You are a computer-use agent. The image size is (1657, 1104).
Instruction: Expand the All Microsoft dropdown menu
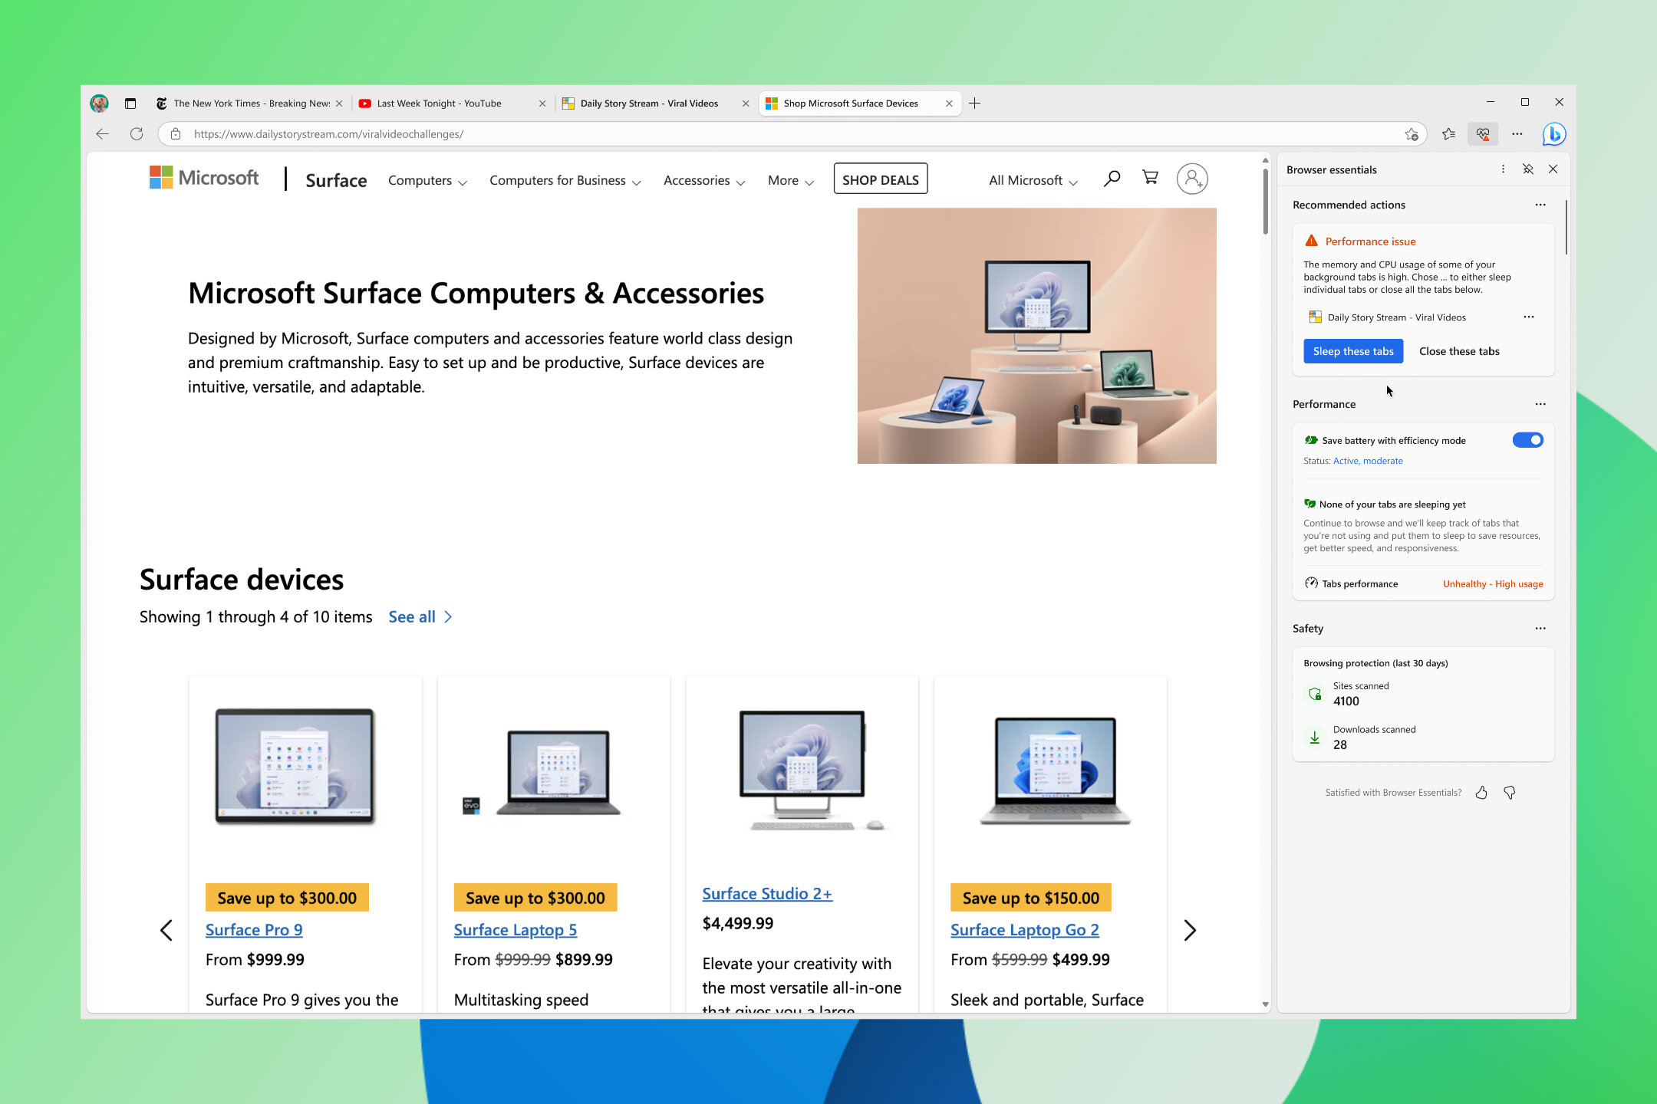click(x=1033, y=180)
